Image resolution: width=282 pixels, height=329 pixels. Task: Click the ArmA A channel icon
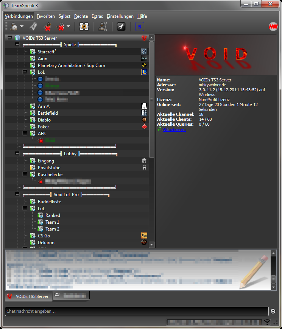[x=144, y=106]
